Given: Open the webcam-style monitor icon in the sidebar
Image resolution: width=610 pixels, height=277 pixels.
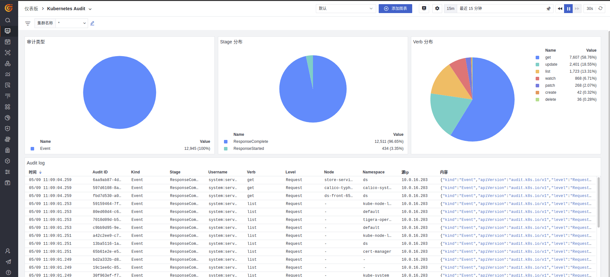Looking at the screenshot, I should click(8, 150).
